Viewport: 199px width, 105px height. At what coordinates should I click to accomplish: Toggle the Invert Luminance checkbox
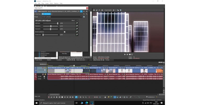(x=64, y=32)
